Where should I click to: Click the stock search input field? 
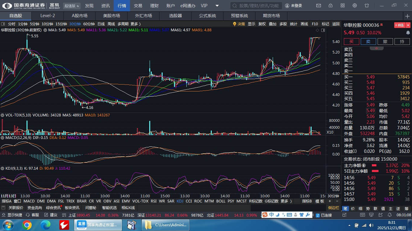[x=256, y=6]
